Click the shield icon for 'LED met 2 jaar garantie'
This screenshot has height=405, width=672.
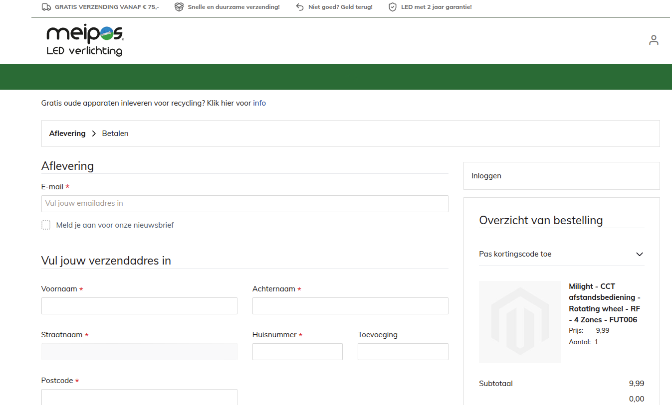(x=394, y=7)
